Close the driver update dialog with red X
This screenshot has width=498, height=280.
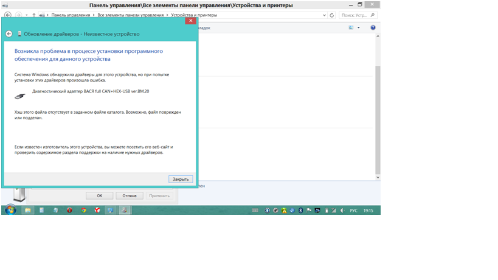pos(190,21)
